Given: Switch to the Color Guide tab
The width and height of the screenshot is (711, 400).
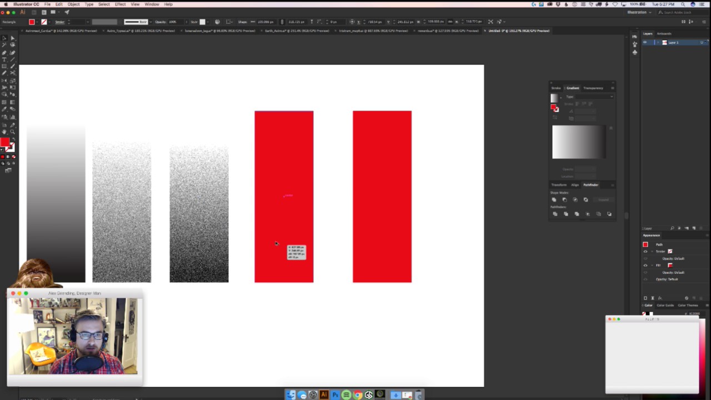Looking at the screenshot, I should (x=665, y=305).
